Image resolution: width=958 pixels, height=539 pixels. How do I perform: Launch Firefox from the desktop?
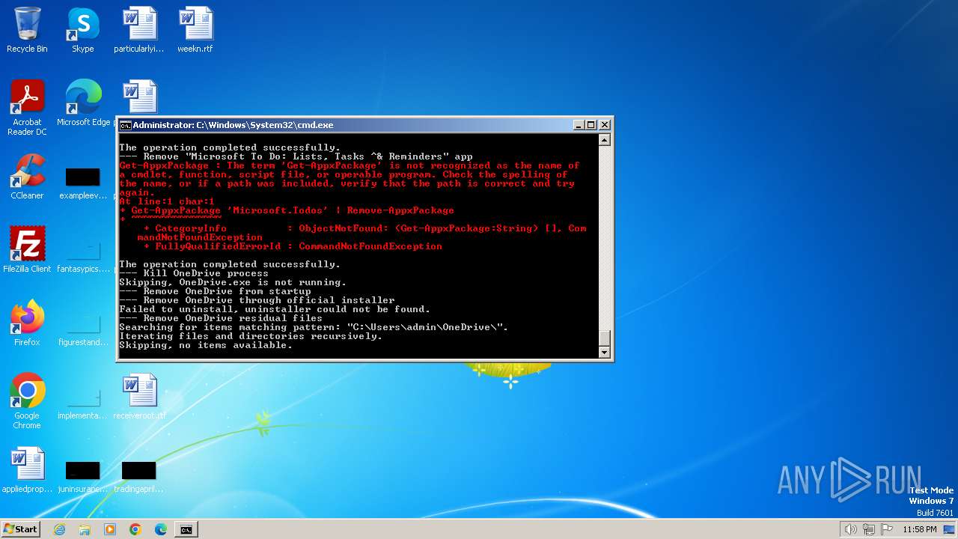coord(27,323)
